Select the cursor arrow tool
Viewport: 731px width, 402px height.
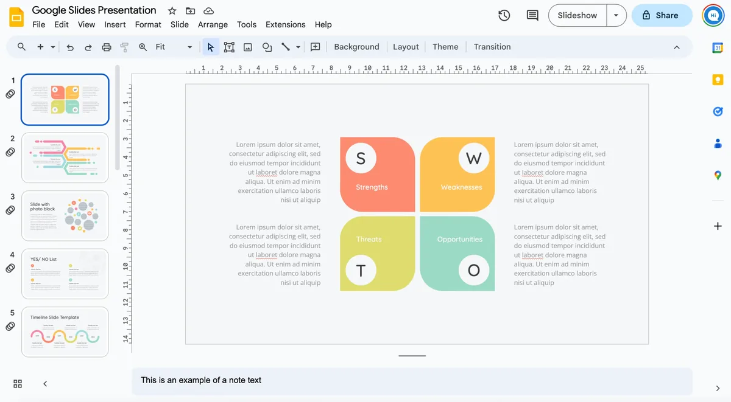[211, 47]
